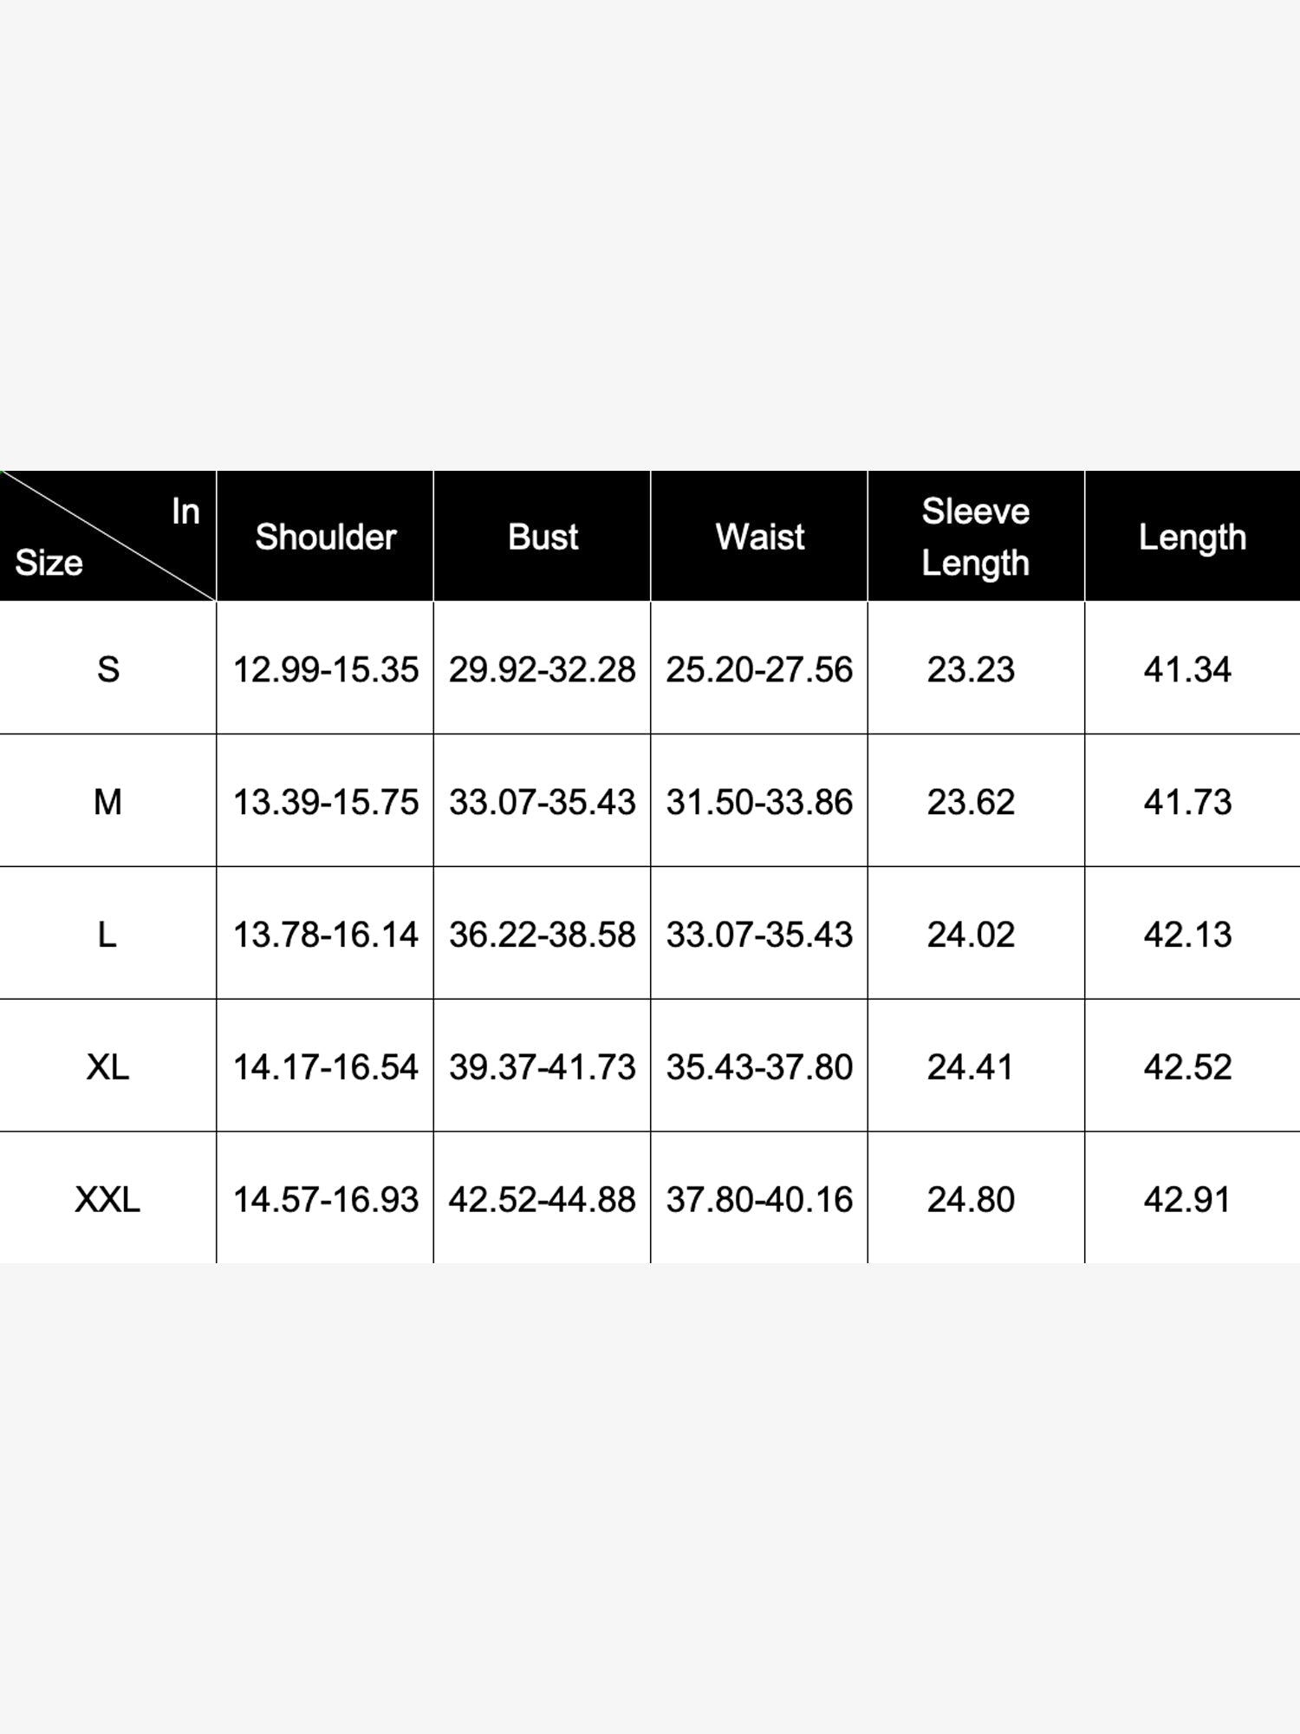Select sleeve length value 24.41
Viewport: 1300px width, 1734px height.
click(x=971, y=1067)
